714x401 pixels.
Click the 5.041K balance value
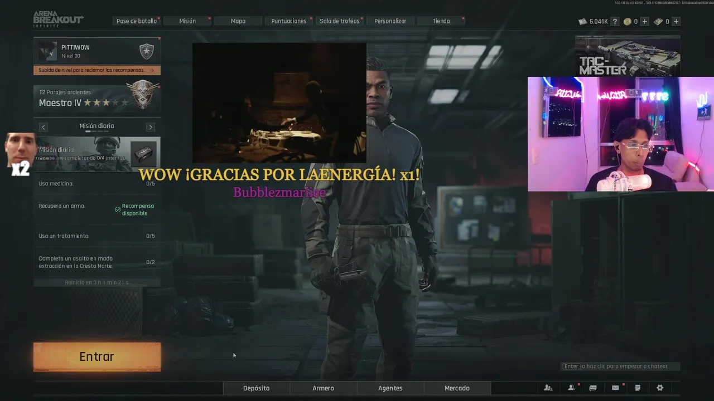click(x=599, y=22)
